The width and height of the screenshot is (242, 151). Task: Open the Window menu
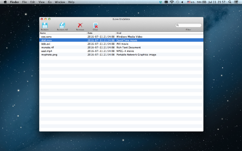click(x=60, y=2)
